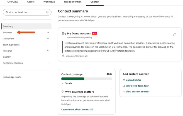Focus the Find a context item field
This screenshot has width=183, height=116.
tap(27, 12)
